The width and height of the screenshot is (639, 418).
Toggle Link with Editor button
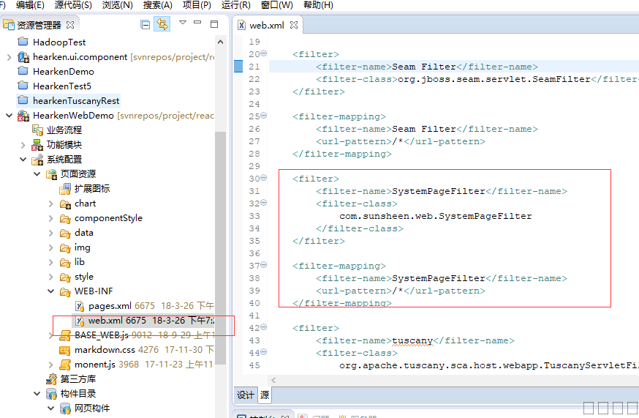(x=162, y=24)
